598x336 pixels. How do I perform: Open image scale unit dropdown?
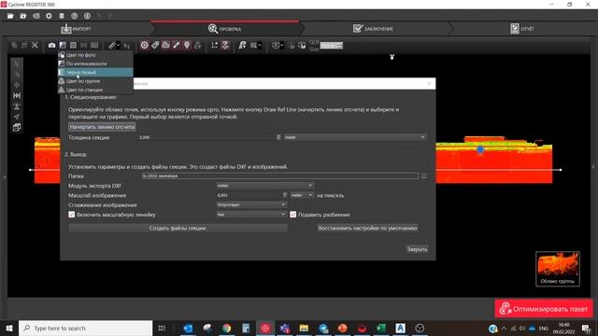click(301, 195)
